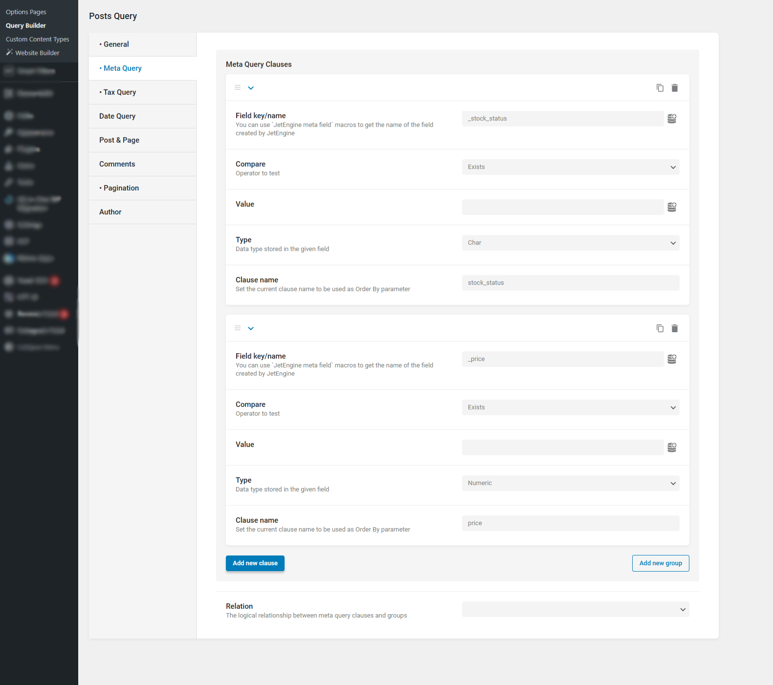Click Add new group button
Screen dimensions: 773x685
coord(660,563)
